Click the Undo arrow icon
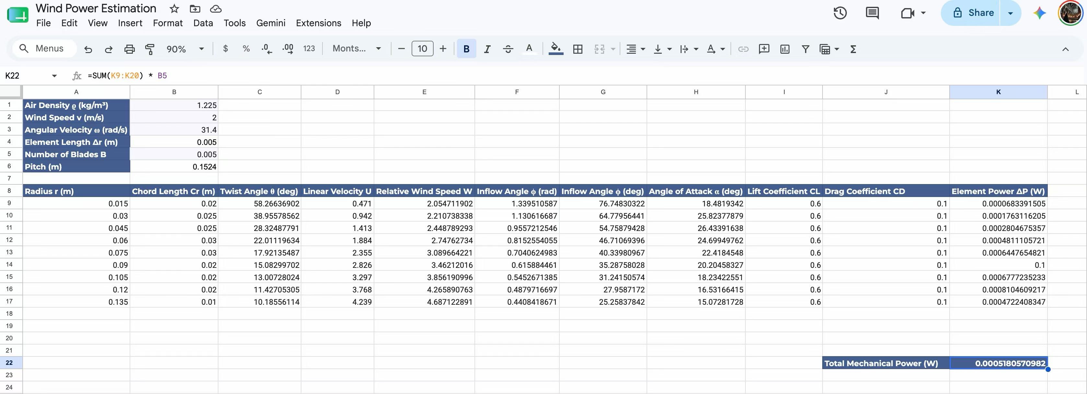 88,49
